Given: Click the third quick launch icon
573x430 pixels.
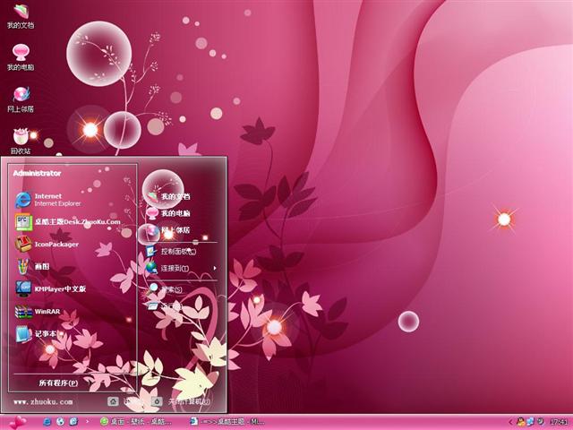Looking at the screenshot, I should (x=73, y=422).
